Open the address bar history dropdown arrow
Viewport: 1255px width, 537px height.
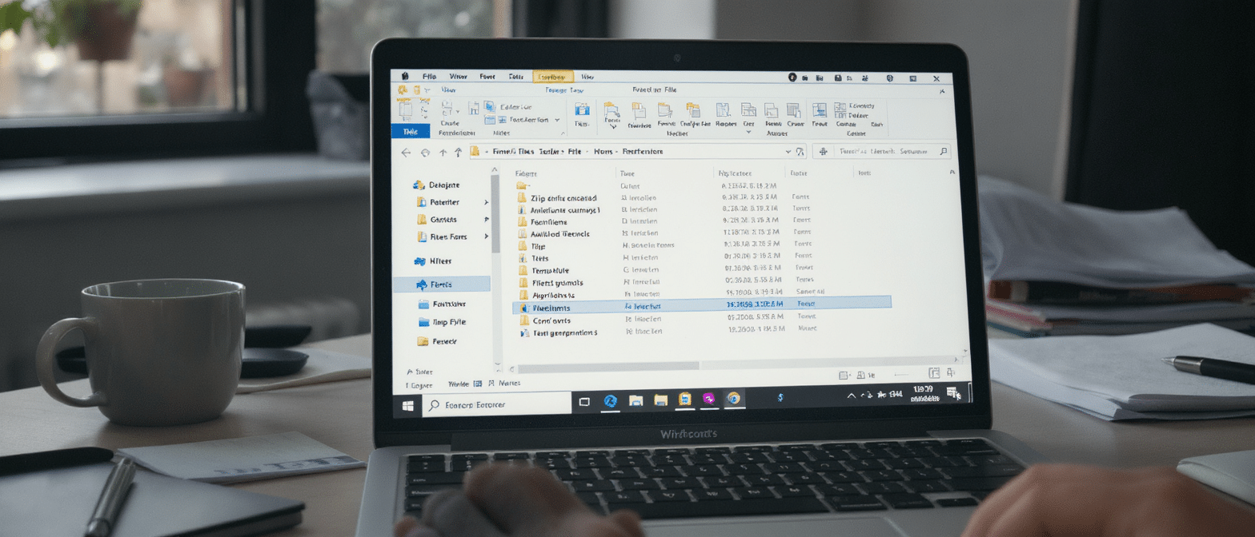pos(788,151)
